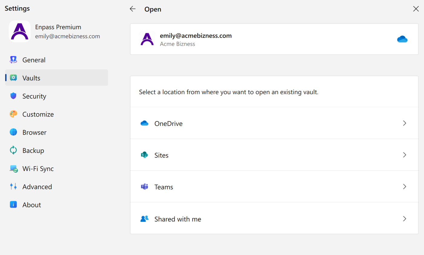Click the Enpass Premium profile avatar
The width and height of the screenshot is (424, 255).
click(x=20, y=31)
